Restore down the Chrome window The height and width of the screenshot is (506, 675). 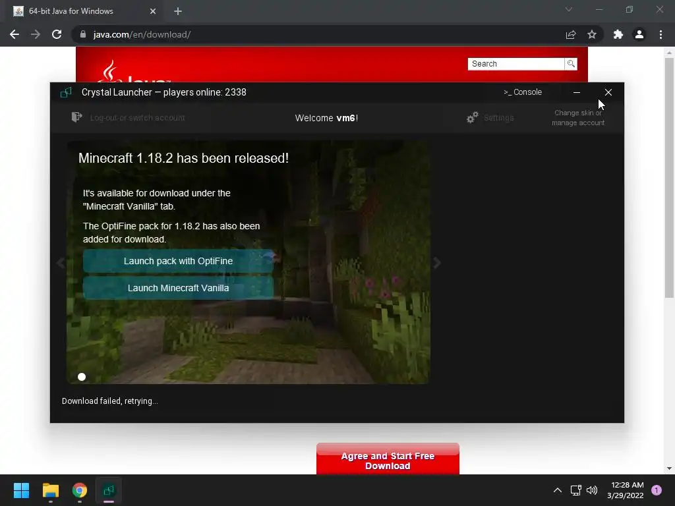click(630, 9)
